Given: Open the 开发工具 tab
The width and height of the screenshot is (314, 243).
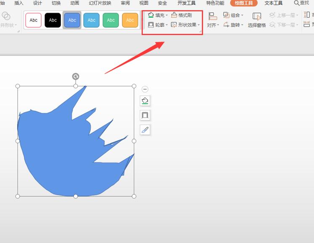Looking at the screenshot, I should (187, 3).
